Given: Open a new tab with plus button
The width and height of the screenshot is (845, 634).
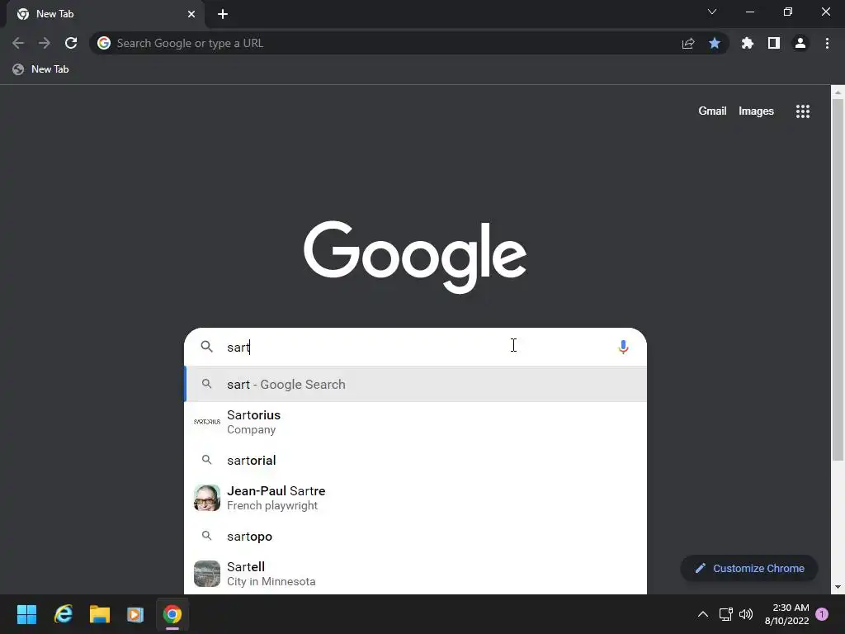Looking at the screenshot, I should click(223, 14).
